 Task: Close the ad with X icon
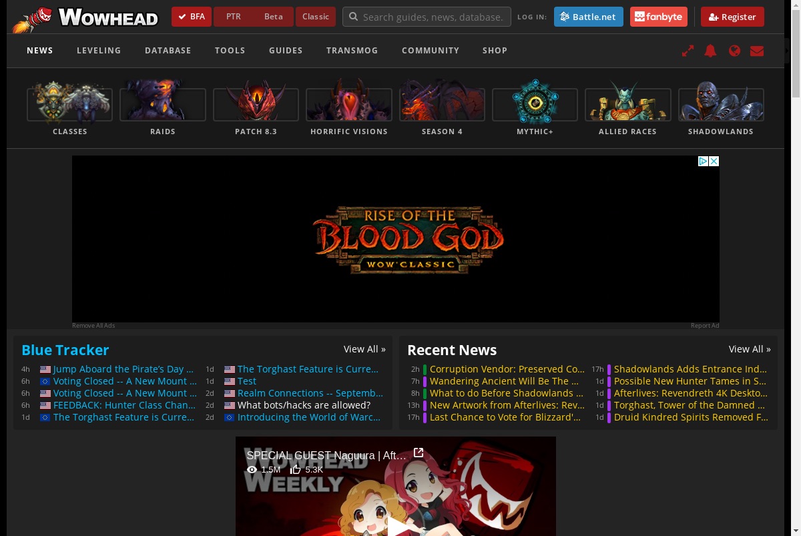714,161
